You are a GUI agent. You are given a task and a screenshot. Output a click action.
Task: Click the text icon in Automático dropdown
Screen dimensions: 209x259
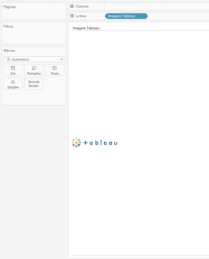pyautogui.click(x=8, y=59)
